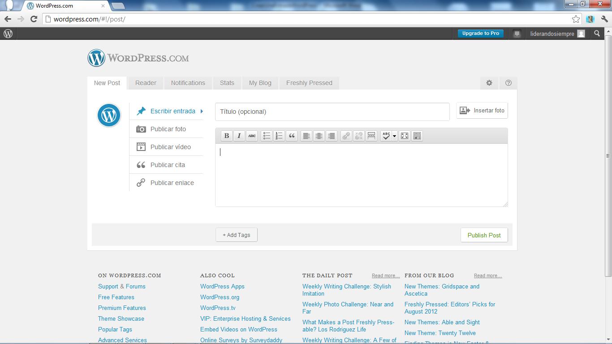Align text right
612x344 pixels.
pyautogui.click(x=332, y=136)
